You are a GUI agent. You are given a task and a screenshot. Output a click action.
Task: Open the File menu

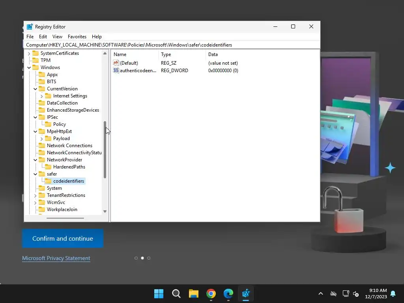click(30, 37)
